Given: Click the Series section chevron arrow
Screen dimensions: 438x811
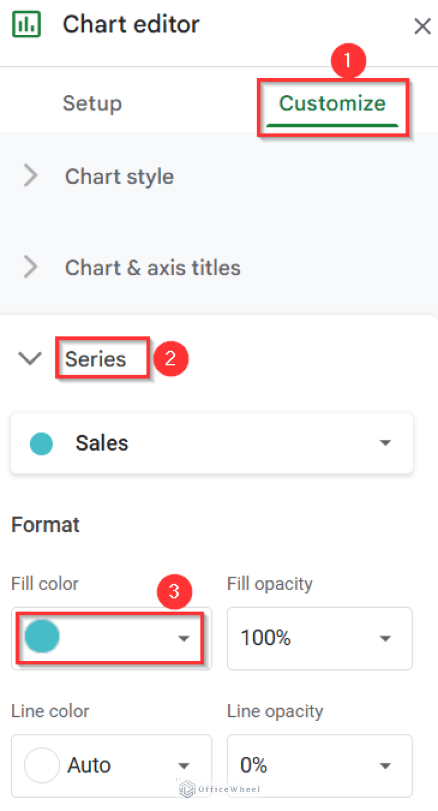Looking at the screenshot, I should pos(30,358).
